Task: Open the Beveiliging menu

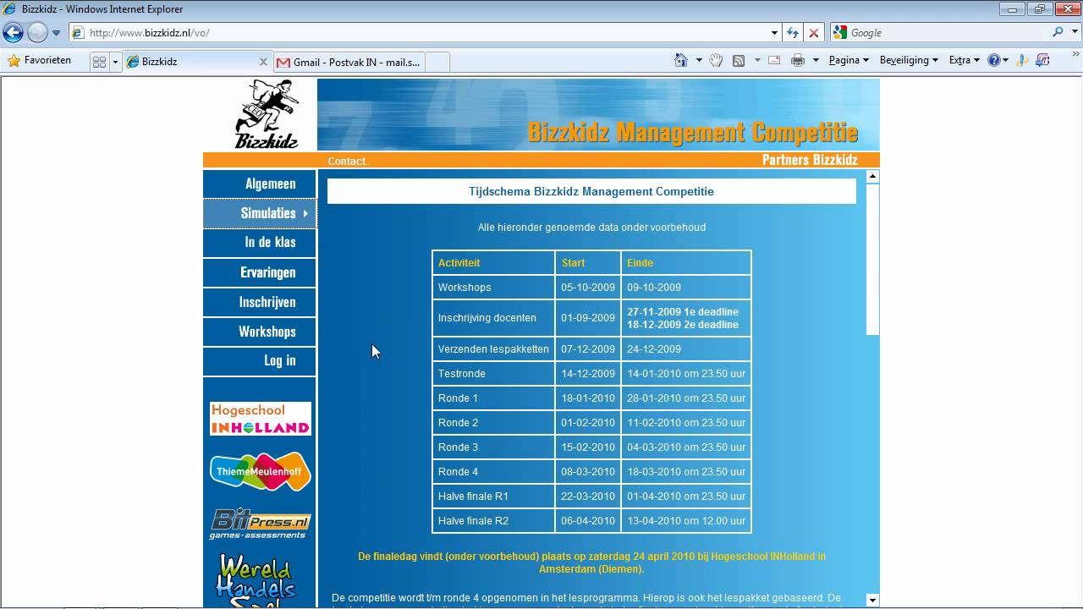Action: pos(909,60)
